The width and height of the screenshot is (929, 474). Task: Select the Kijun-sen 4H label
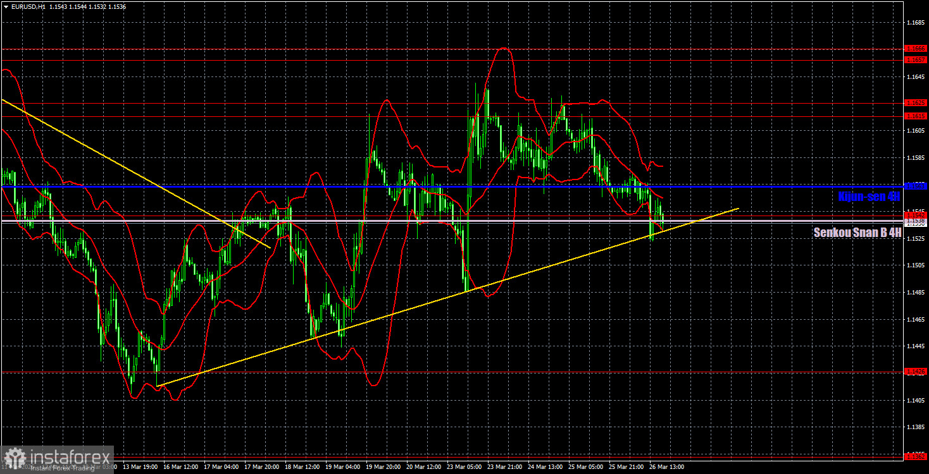[869, 197]
